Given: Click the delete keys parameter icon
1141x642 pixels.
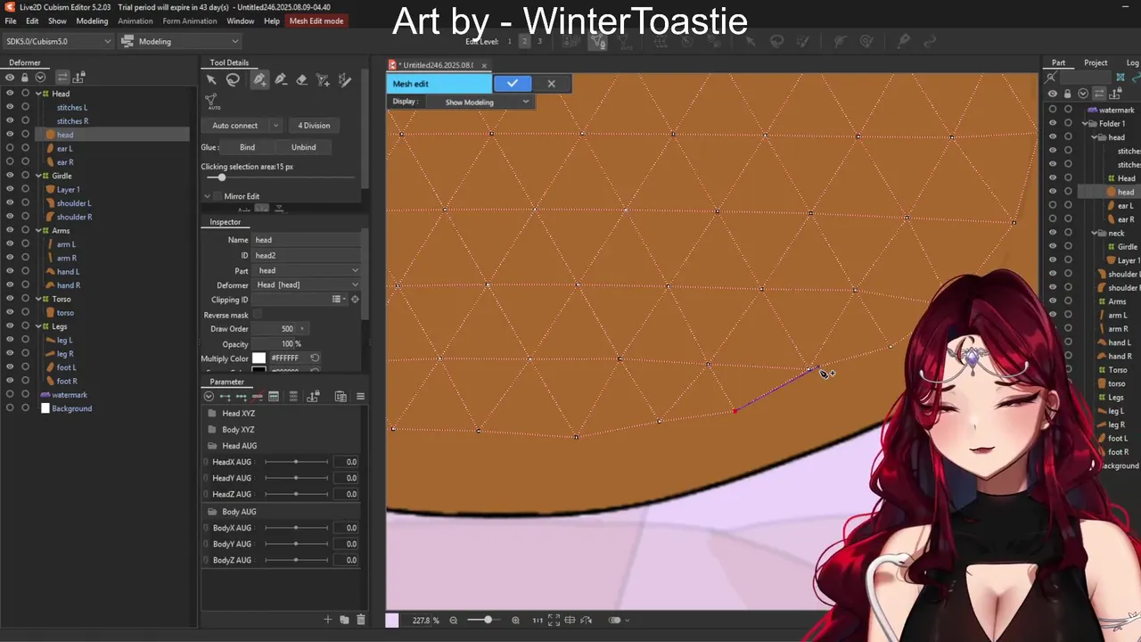Looking at the screenshot, I should [257, 396].
